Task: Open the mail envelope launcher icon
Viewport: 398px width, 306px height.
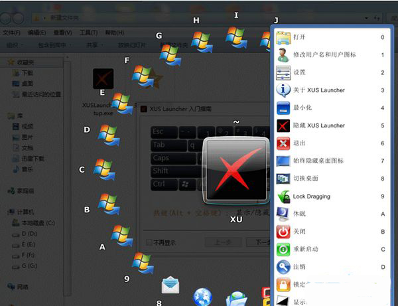Action: 170,285
